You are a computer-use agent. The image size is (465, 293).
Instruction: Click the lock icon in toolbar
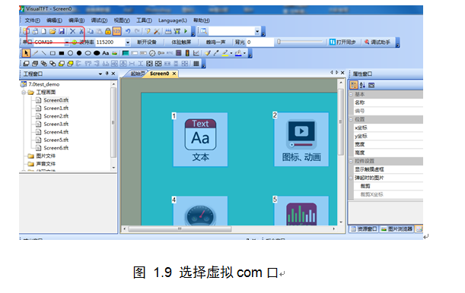pos(108,31)
